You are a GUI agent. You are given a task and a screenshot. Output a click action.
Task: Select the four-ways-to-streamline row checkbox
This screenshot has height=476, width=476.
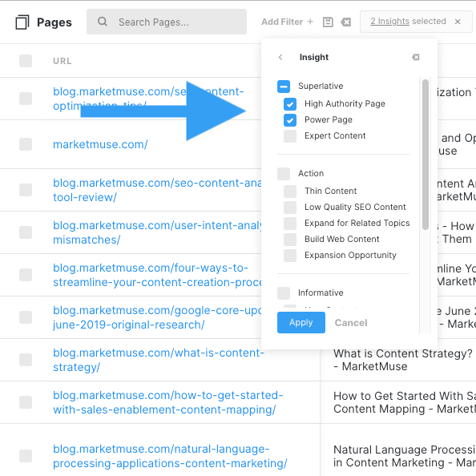(x=26, y=275)
